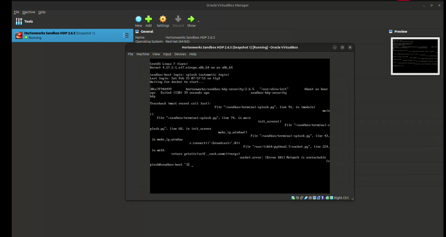Maximize the running VM window
The height and width of the screenshot is (237, 446).
[342, 47]
